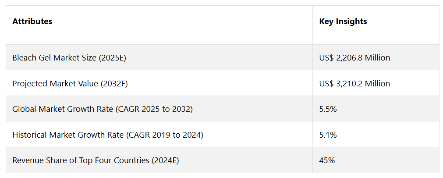Click the text 'CAGR 2019 to 2024'
443x178 pixels.
pyautogui.click(x=164, y=135)
